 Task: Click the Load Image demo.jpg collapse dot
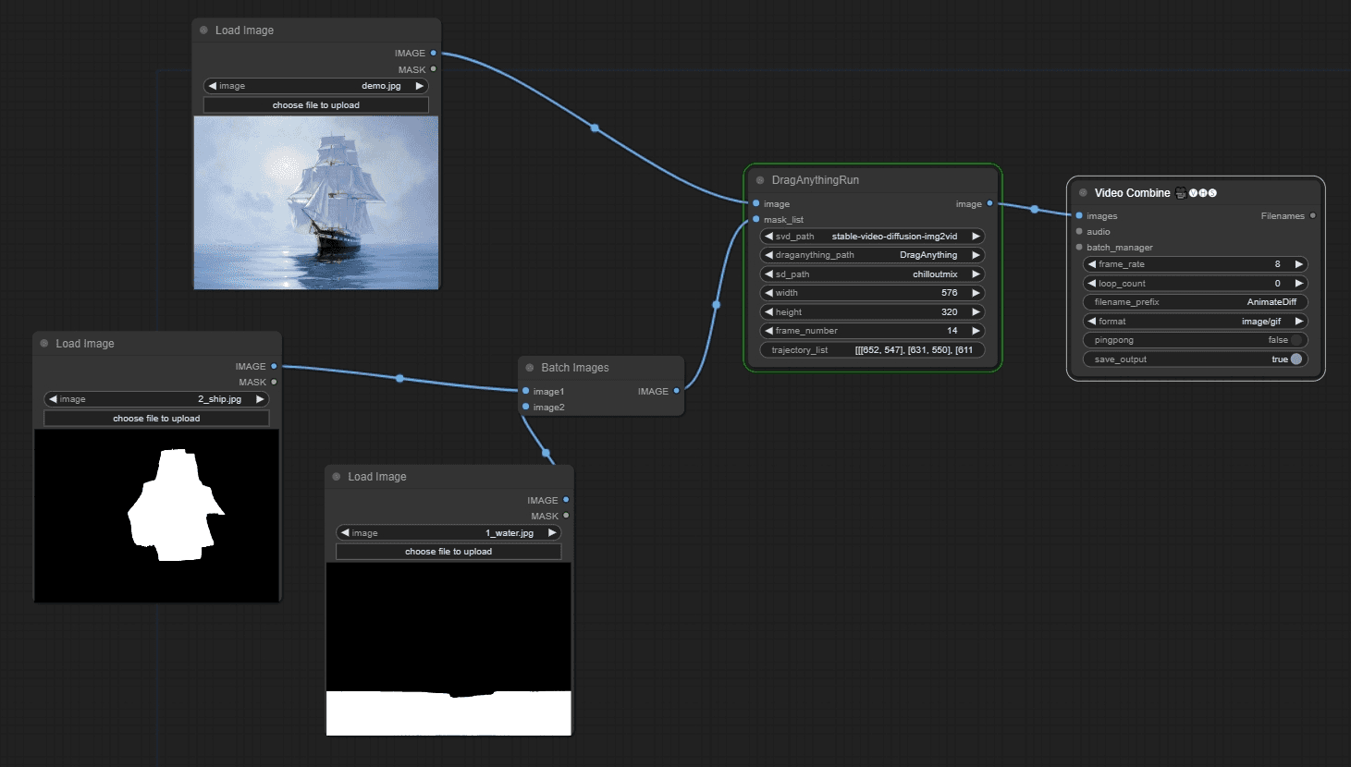[203, 30]
